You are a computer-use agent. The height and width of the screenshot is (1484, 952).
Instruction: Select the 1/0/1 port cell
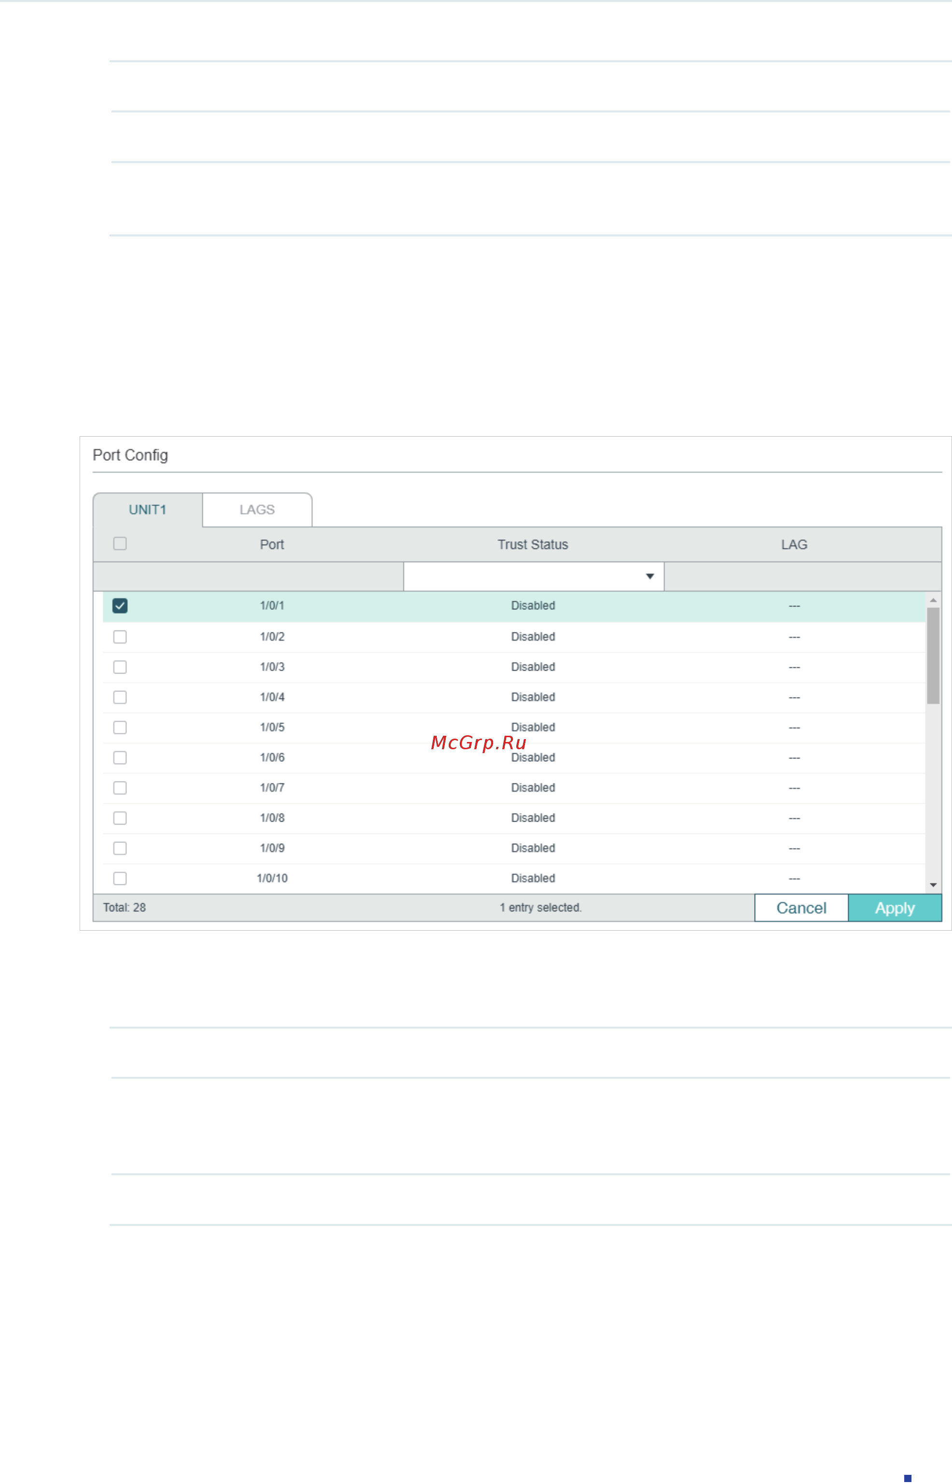click(x=272, y=606)
